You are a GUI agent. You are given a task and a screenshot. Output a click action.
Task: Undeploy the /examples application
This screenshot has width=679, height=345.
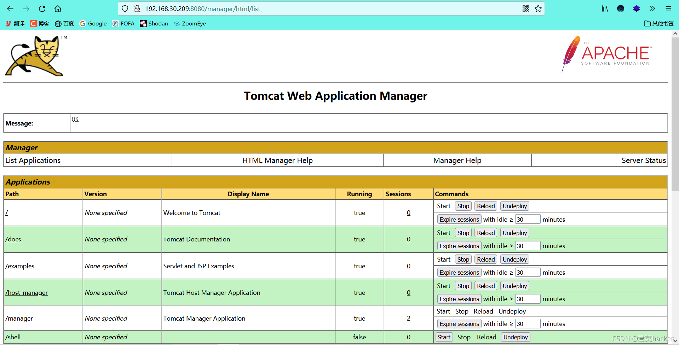pyautogui.click(x=515, y=259)
